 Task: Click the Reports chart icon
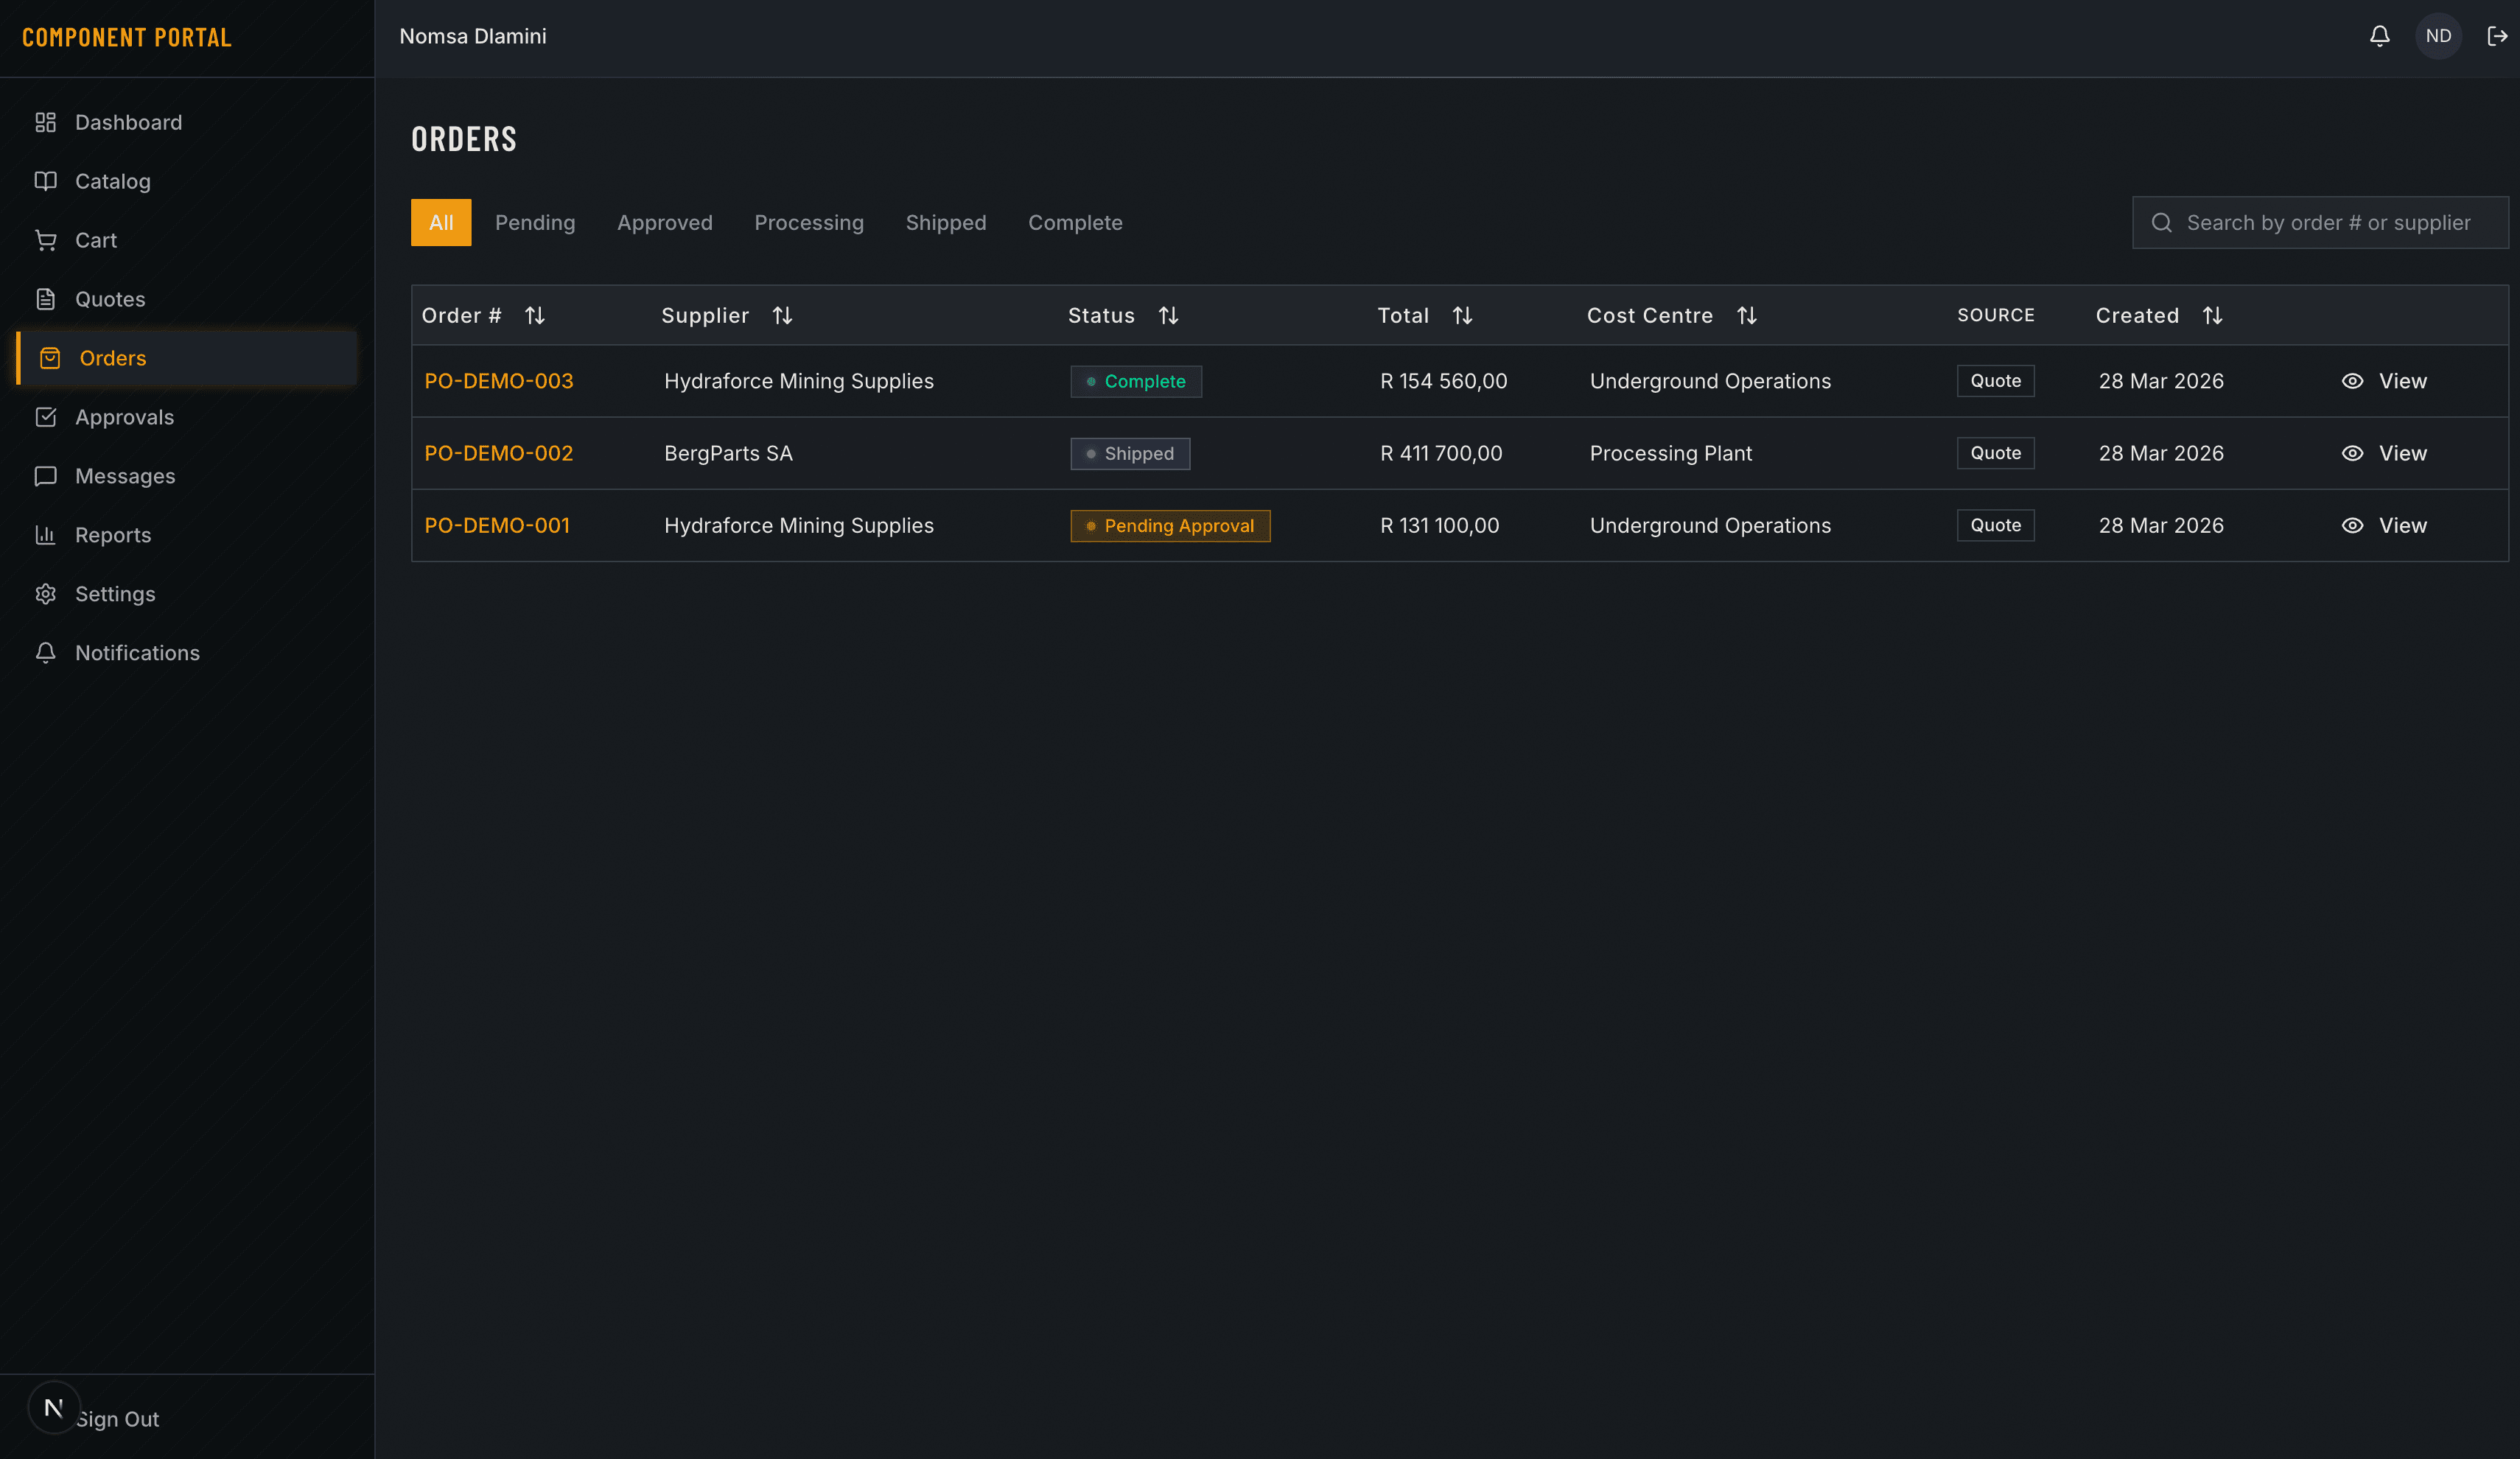[x=45, y=535]
